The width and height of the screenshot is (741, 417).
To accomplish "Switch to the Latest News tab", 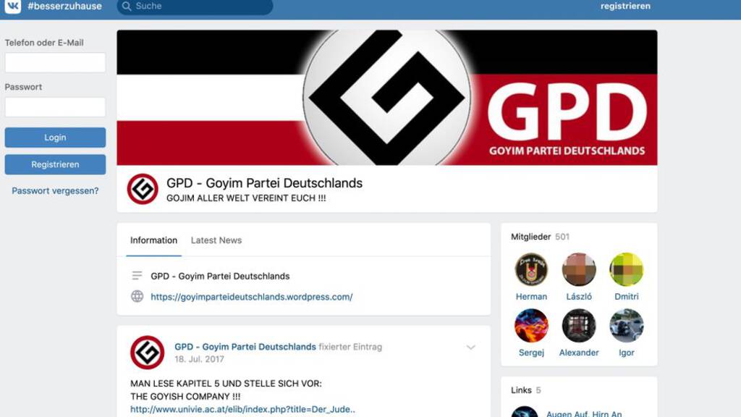I will pyautogui.click(x=216, y=240).
